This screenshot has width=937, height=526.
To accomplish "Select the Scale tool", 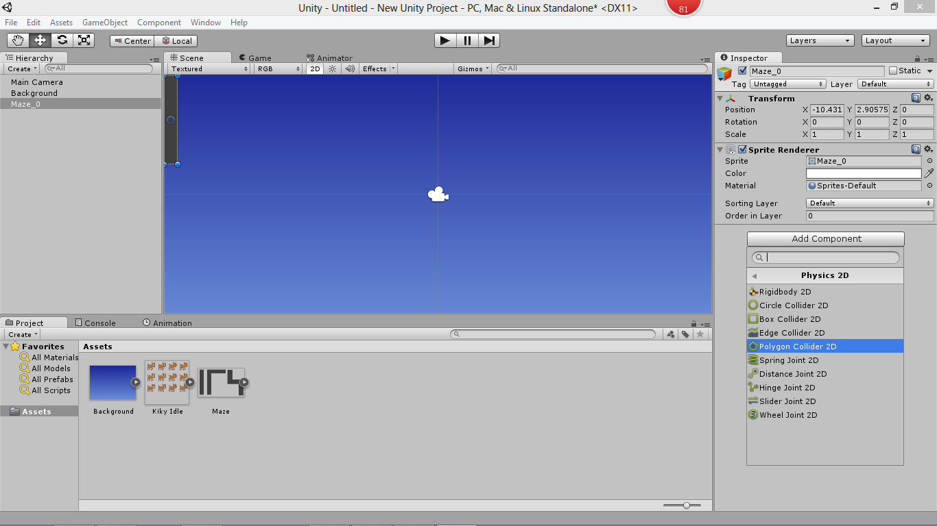I will (x=84, y=40).
